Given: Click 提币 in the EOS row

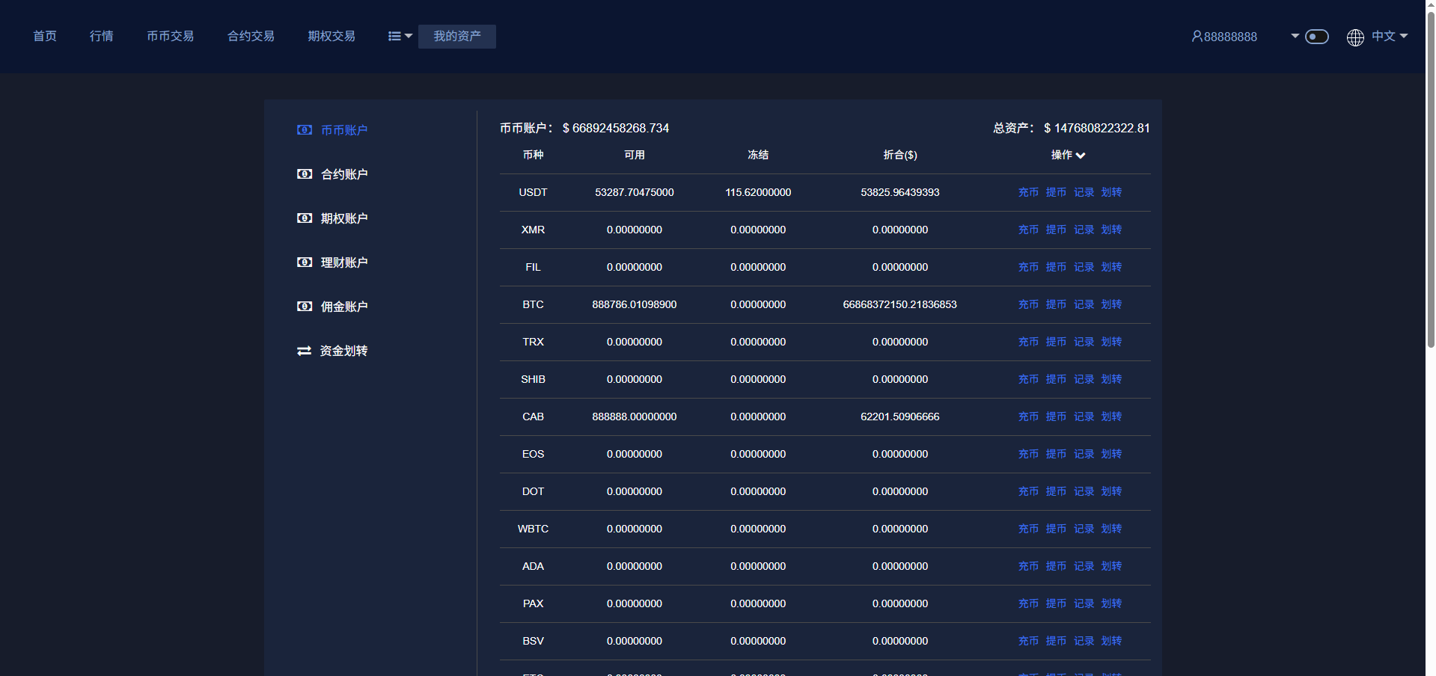Looking at the screenshot, I should pyautogui.click(x=1056, y=454).
